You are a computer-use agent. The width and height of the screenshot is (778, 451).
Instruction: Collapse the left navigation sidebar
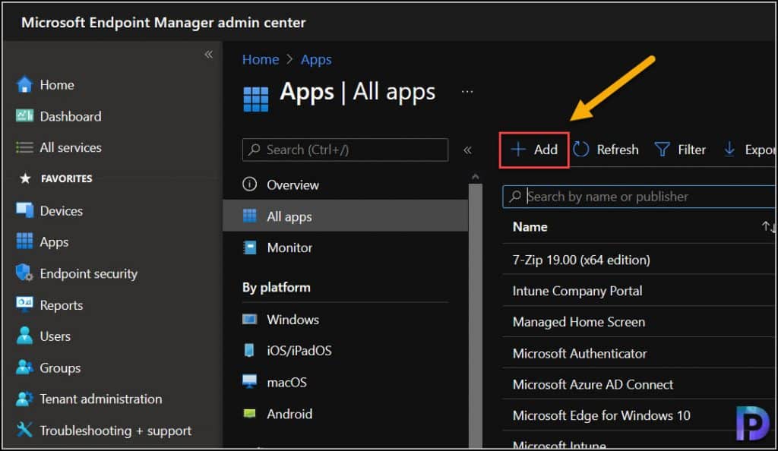click(x=209, y=55)
